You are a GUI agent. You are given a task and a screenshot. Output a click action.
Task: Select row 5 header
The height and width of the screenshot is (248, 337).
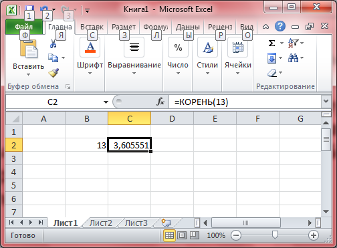14,185
